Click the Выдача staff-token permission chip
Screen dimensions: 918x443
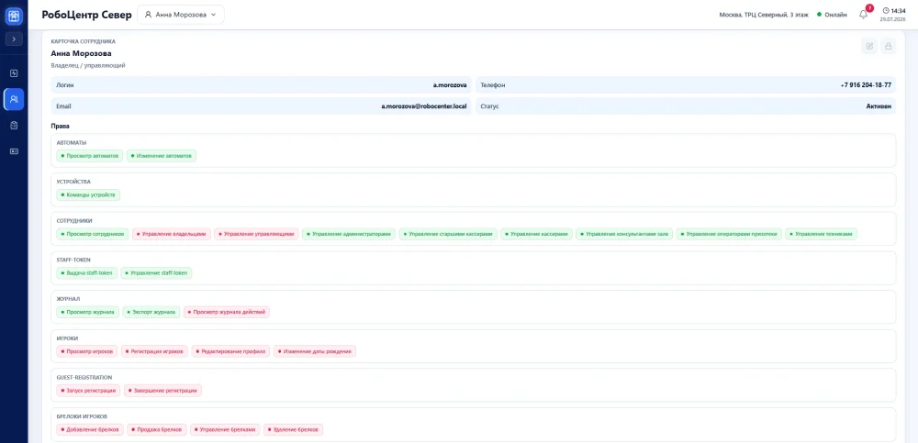tap(86, 272)
